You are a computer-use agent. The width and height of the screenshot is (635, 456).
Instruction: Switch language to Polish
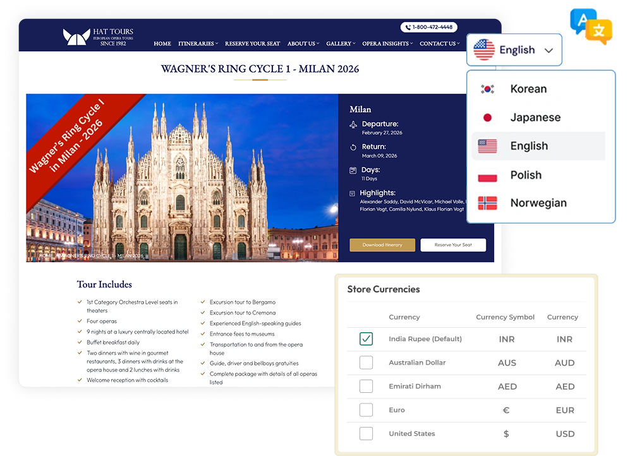538,175
